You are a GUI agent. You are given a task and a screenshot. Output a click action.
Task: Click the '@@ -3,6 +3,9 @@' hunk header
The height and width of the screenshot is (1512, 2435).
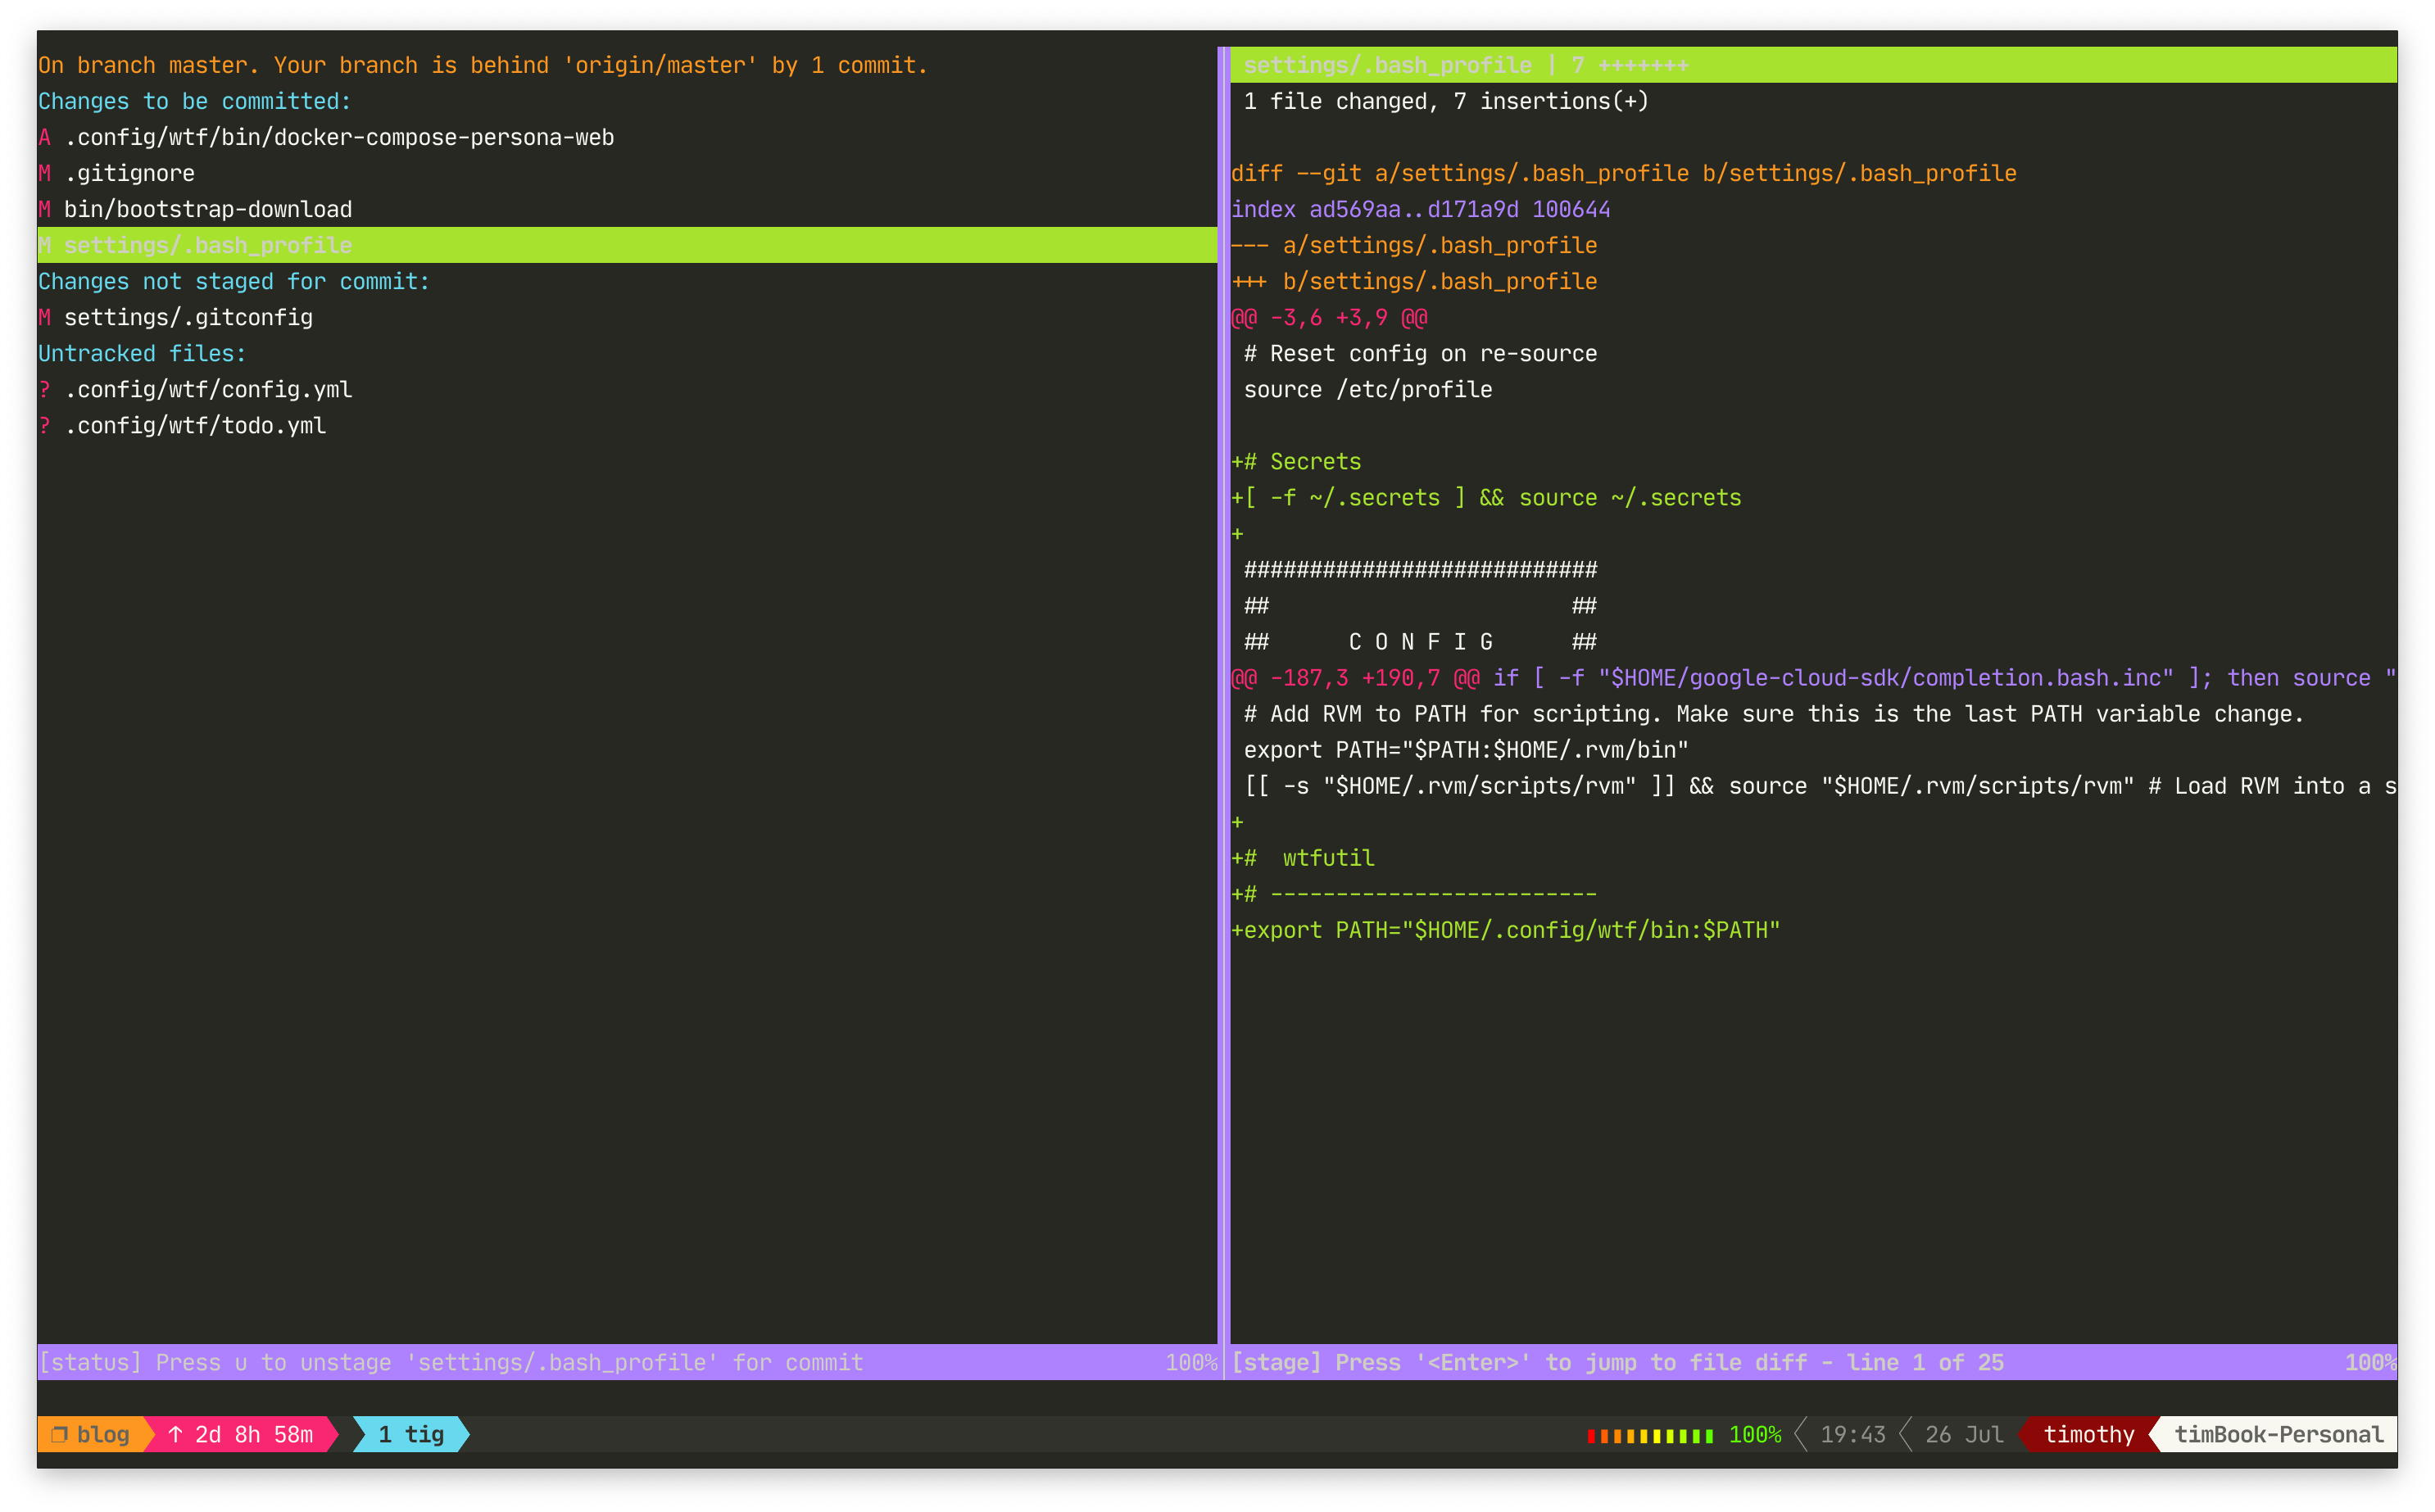point(1329,317)
